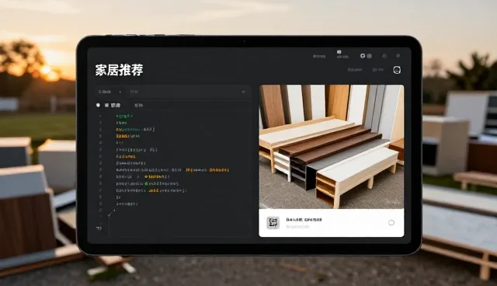This screenshot has height=286, width=497.
Task: Select the radio circle in the white product card
Action: (391, 222)
